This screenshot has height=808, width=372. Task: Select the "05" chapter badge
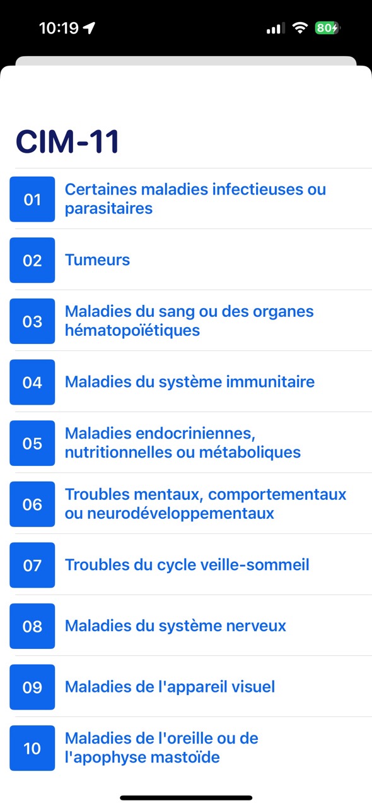tap(32, 443)
